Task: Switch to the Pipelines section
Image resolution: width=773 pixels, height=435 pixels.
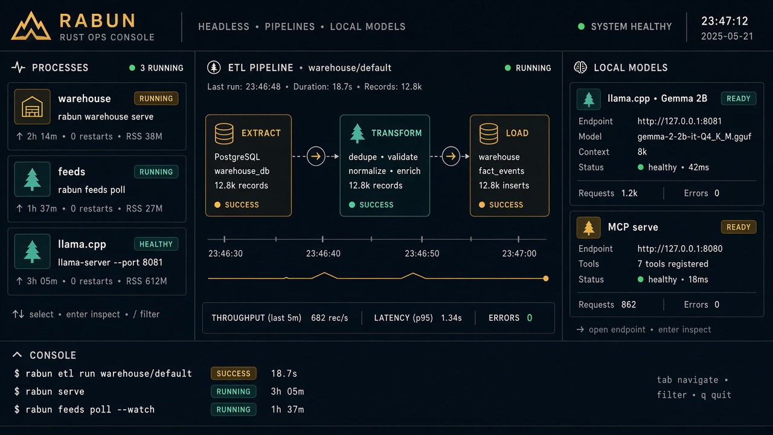Action: pyautogui.click(x=289, y=27)
